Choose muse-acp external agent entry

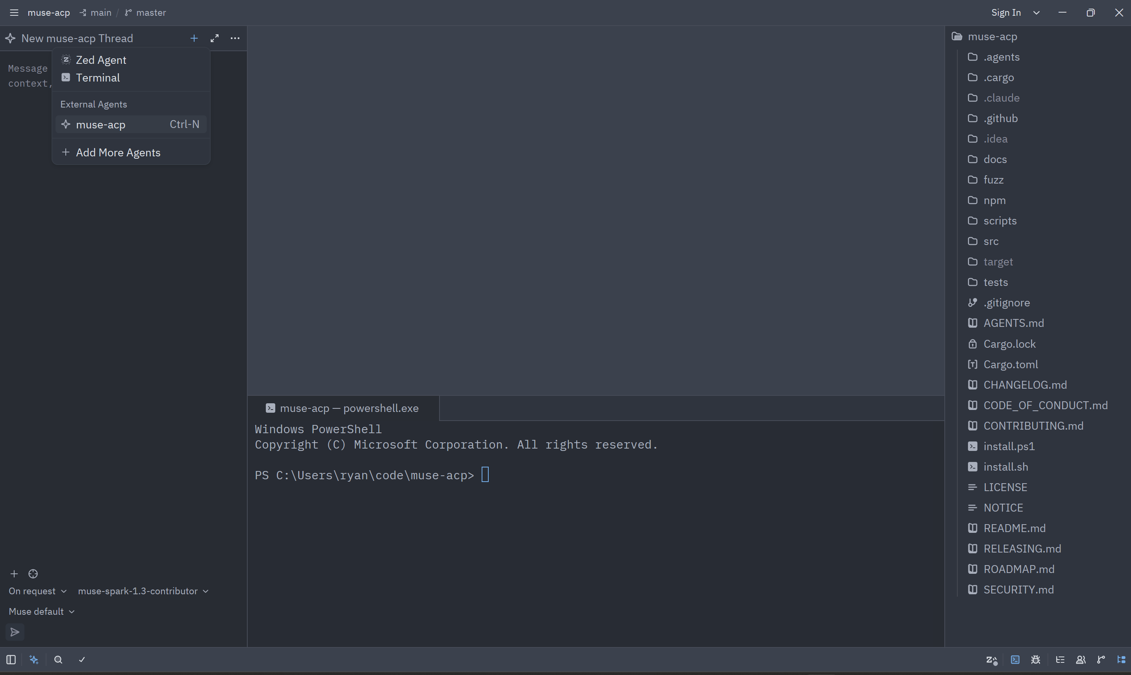click(x=131, y=124)
